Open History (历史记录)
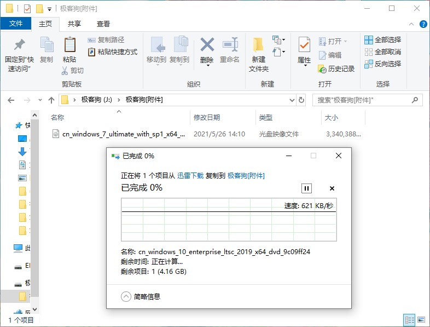Image resolution: width=430 pixels, height=327 pixels. [336, 69]
